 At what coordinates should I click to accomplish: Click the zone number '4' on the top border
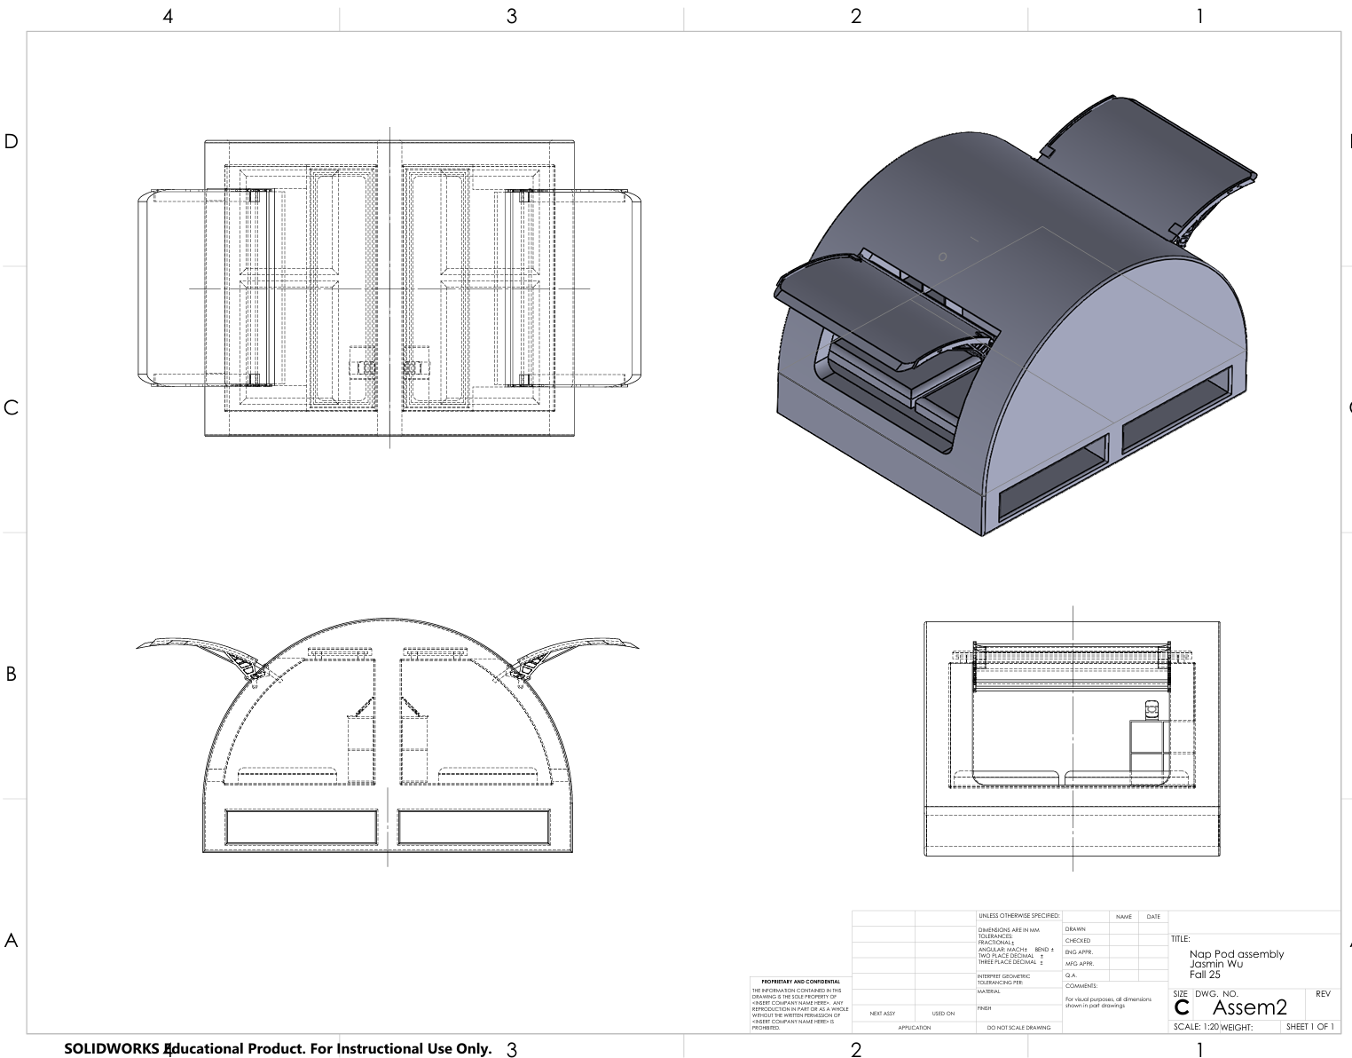tap(168, 16)
